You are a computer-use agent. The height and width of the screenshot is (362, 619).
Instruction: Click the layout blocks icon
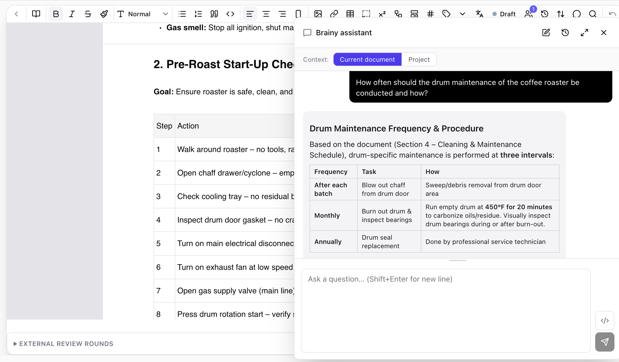coord(414,14)
